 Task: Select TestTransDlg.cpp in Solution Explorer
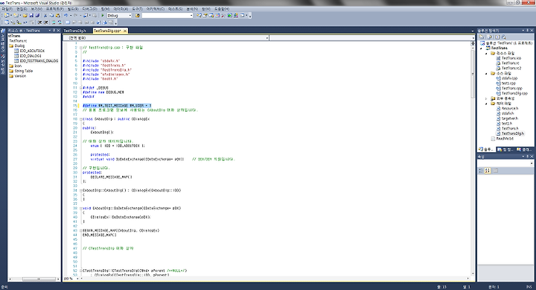(x=514, y=93)
